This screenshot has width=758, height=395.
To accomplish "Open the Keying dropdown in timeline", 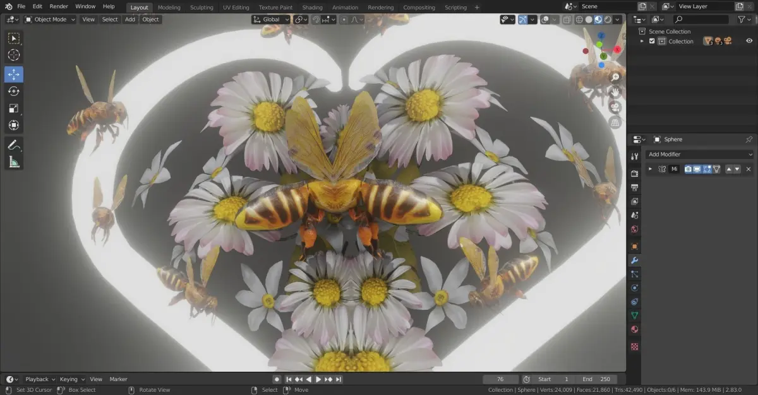I will pos(72,379).
